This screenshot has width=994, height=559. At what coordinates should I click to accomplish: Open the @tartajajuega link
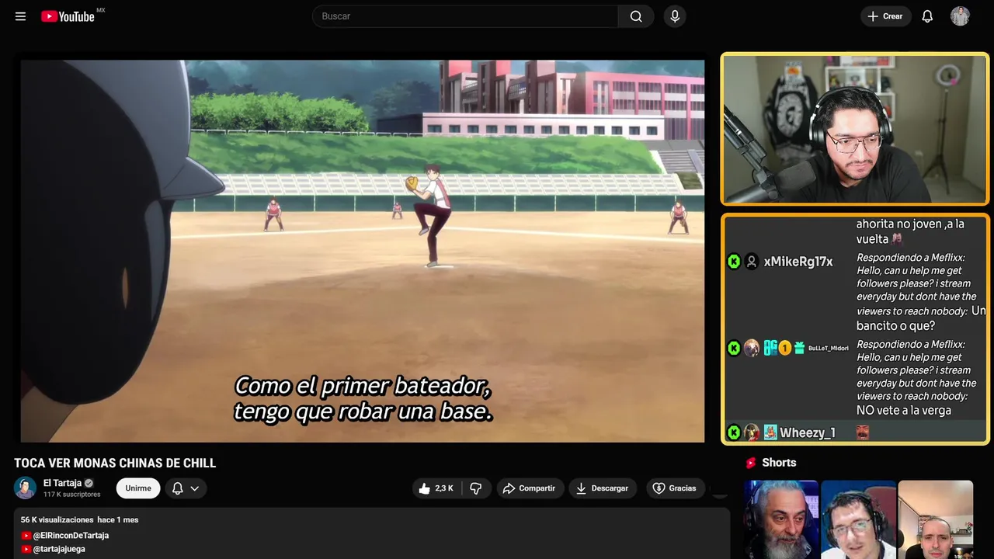[59, 549]
